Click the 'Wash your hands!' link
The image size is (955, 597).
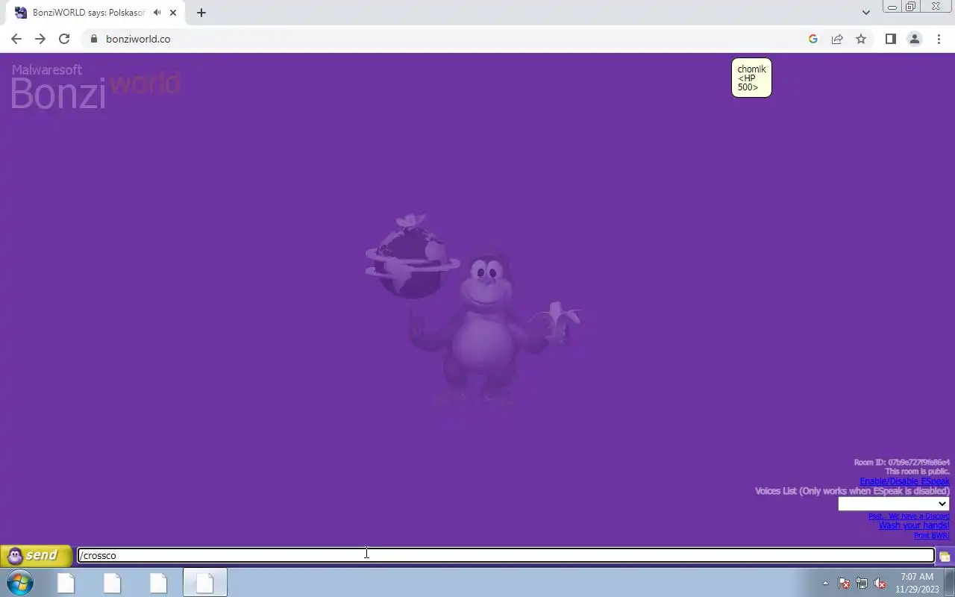pyautogui.click(x=914, y=525)
